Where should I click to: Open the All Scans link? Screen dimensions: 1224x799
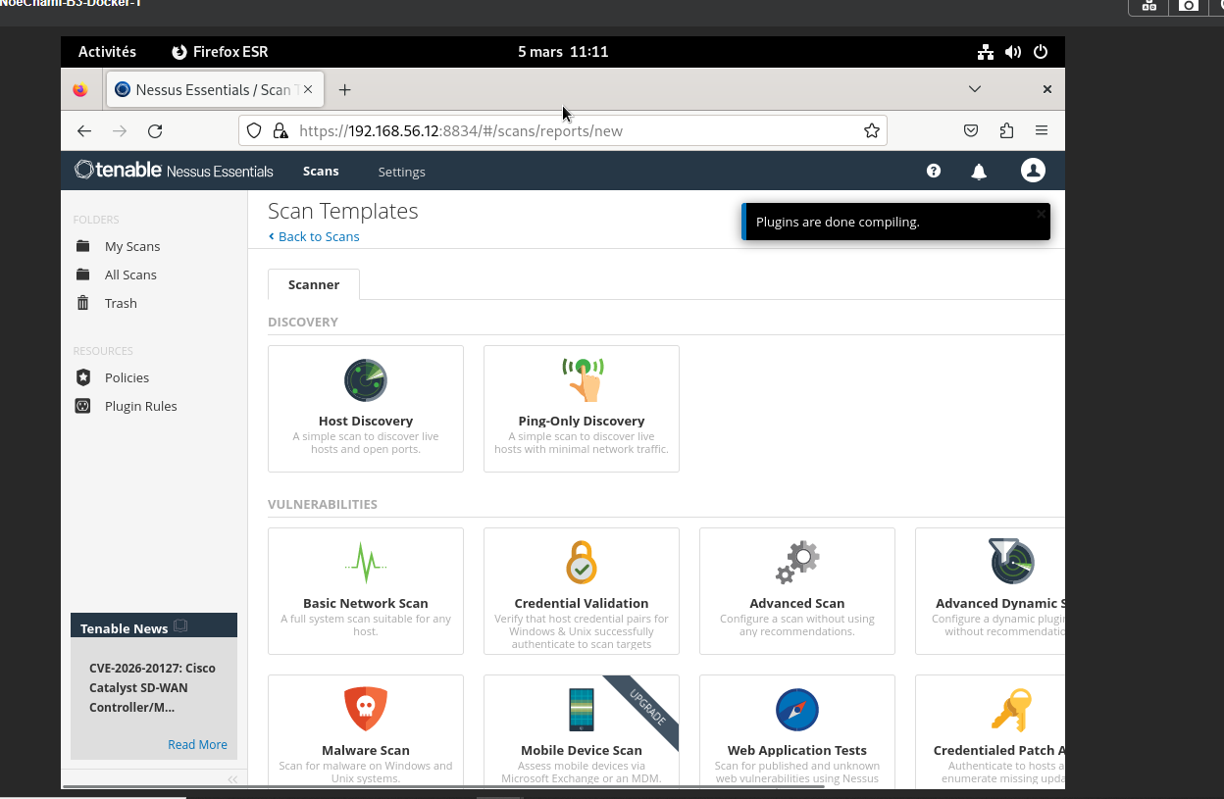130,275
